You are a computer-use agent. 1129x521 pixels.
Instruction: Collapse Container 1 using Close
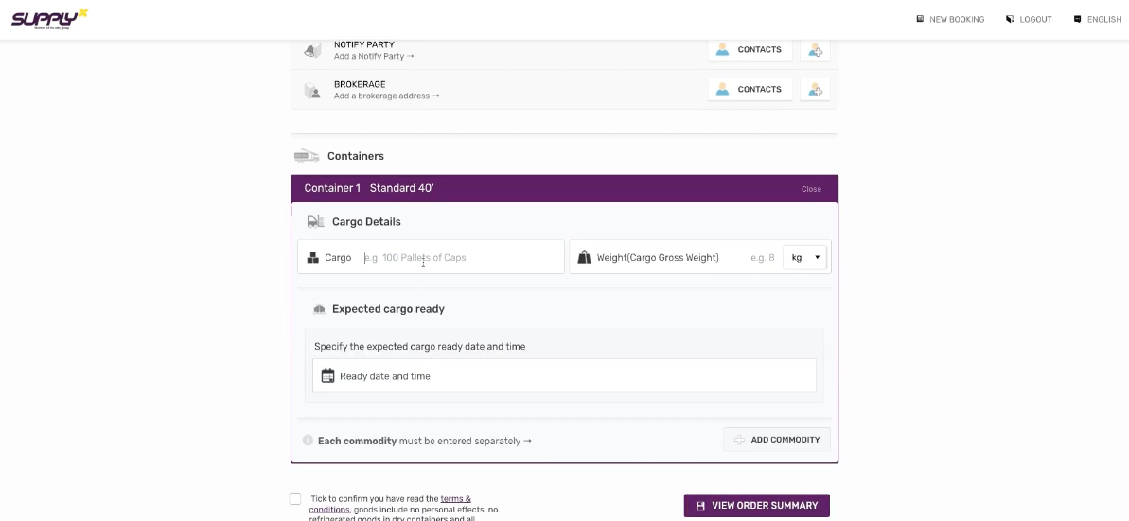811,189
